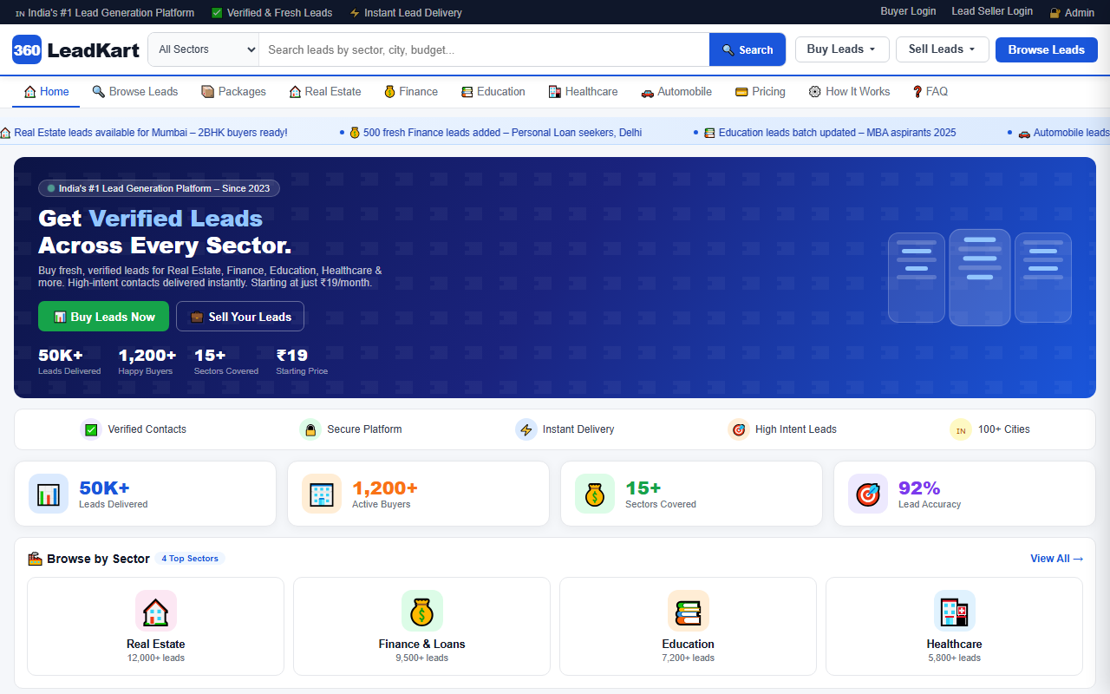Click the 7,200+ leads count text
Viewport: 1110px width, 694px height.
[x=689, y=658]
